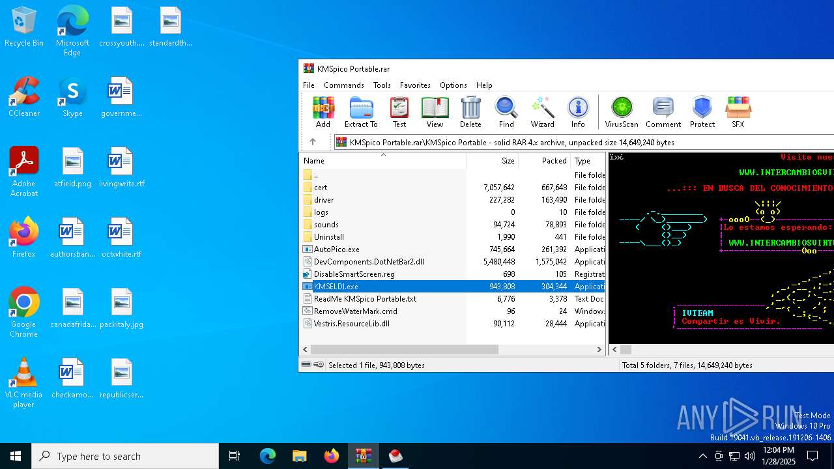Click the taskbar search box
Screen dimensions: 834x469
coord(125,456)
